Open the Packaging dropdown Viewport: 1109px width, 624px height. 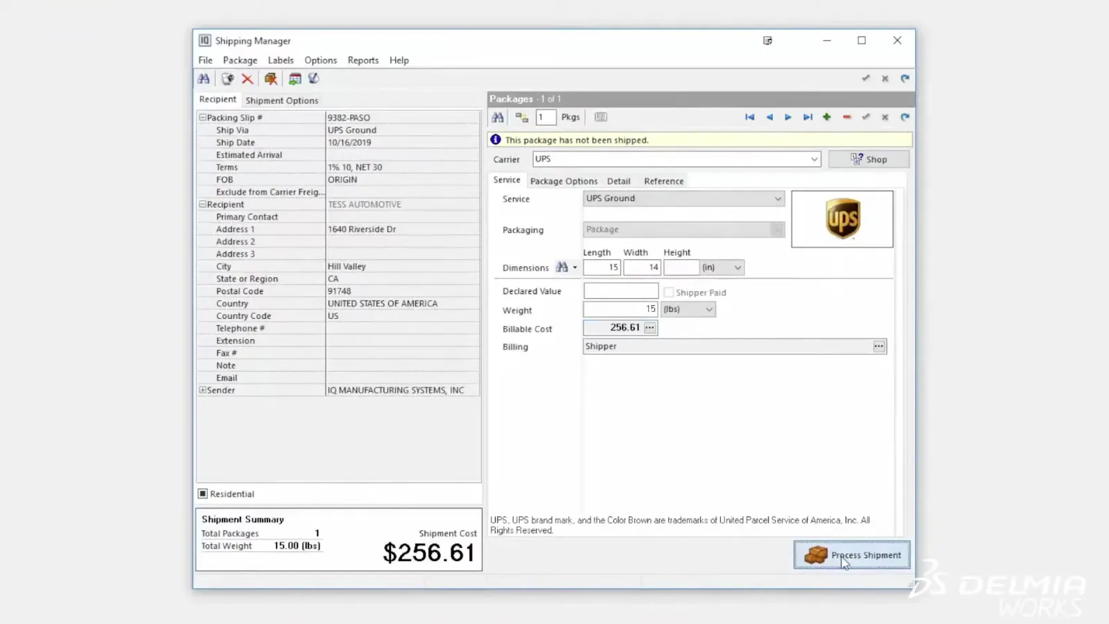tap(777, 229)
